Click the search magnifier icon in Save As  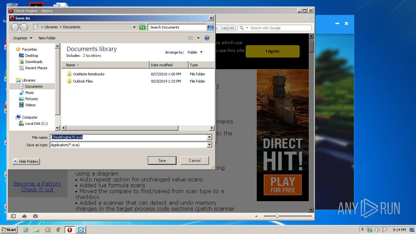210,27
